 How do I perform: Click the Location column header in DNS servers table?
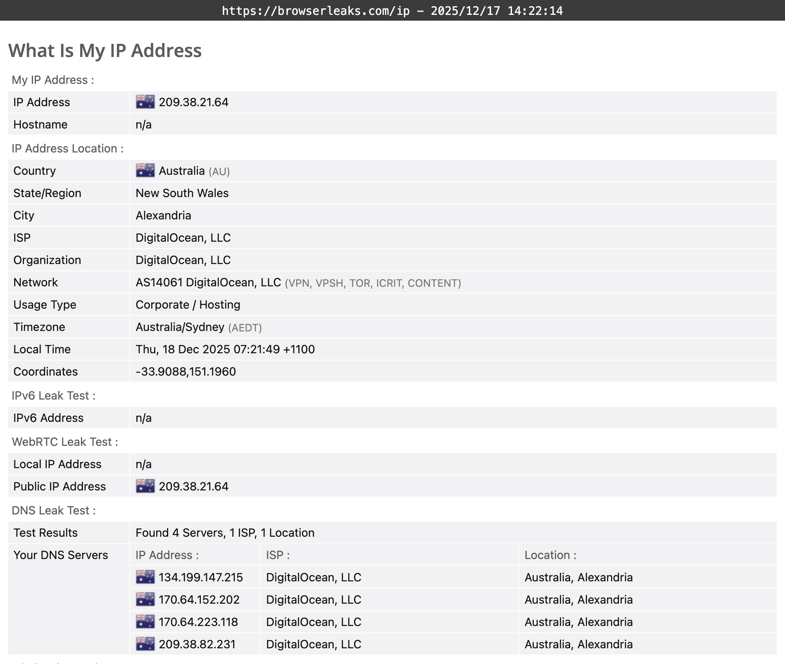[x=550, y=555]
